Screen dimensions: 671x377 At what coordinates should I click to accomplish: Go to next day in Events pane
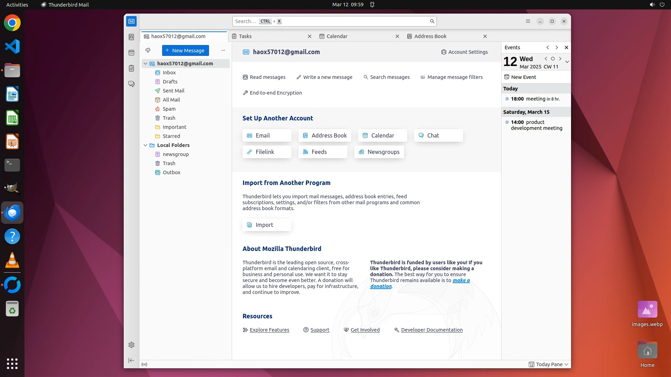point(560,59)
